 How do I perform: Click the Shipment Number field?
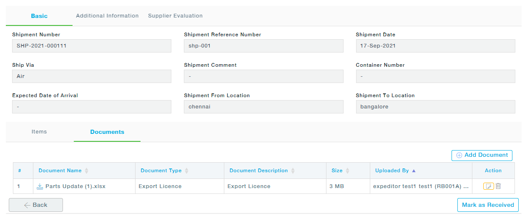(x=92, y=46)
